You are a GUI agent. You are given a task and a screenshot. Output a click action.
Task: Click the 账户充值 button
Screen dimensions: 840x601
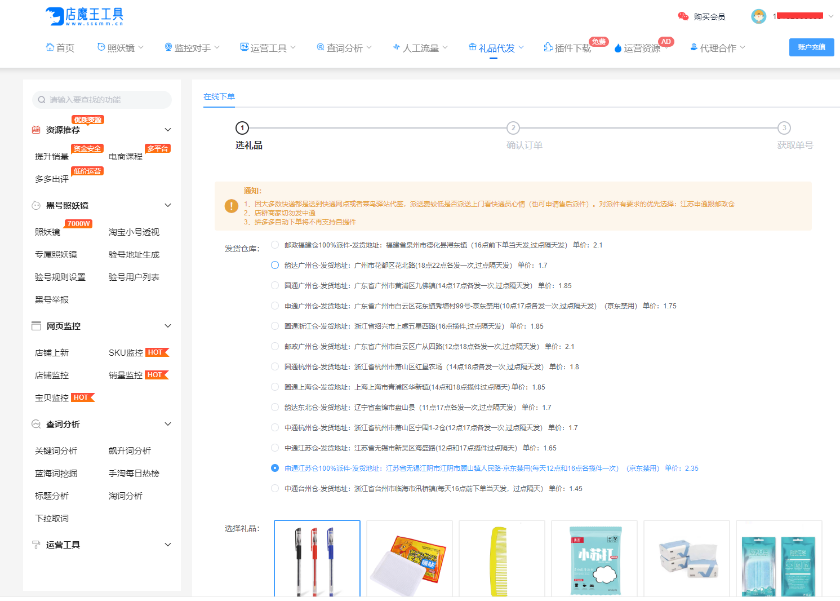(811, 47)
